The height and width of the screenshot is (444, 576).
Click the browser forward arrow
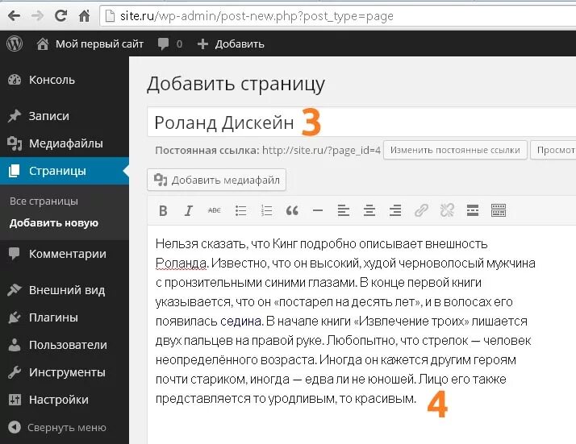click(37, 16)
